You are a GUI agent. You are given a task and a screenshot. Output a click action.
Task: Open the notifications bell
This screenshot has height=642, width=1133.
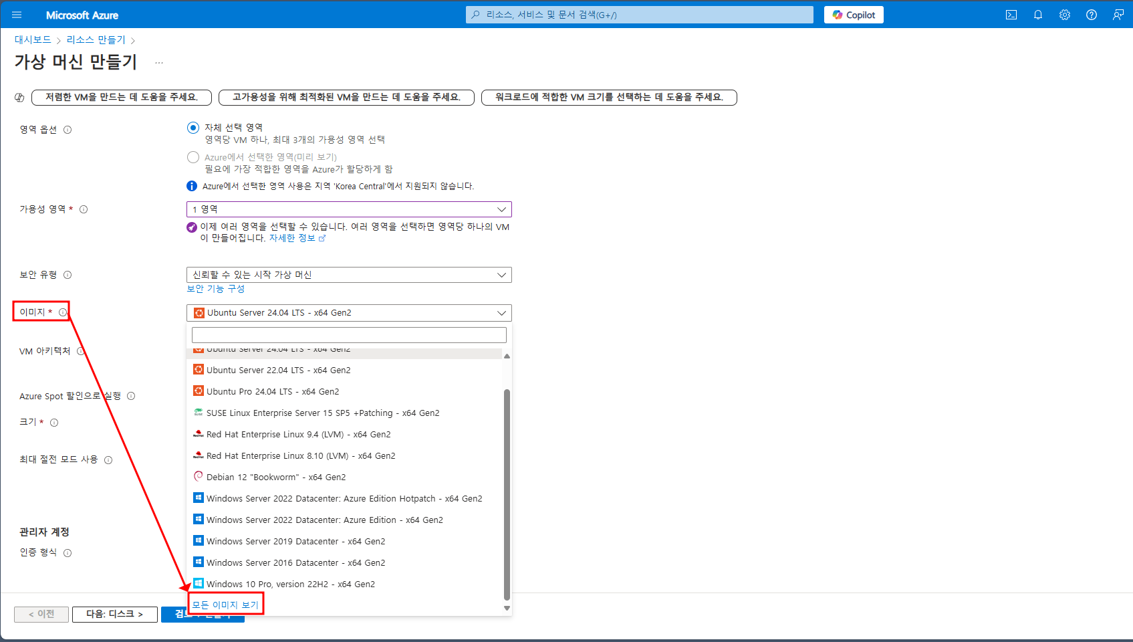(x=1038, y=15)
